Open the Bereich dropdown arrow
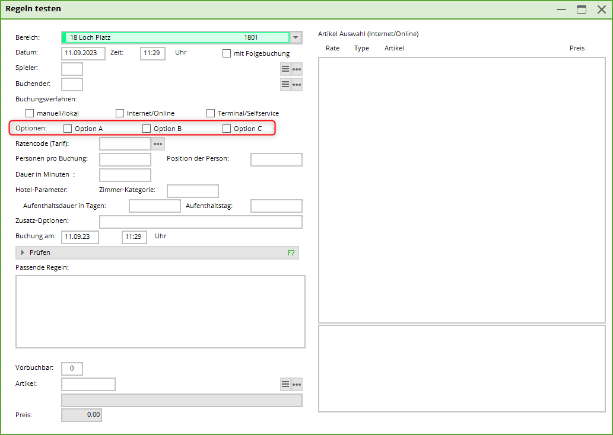The height and width of the screenshot is (435, 613). click(x=296, y=38)
